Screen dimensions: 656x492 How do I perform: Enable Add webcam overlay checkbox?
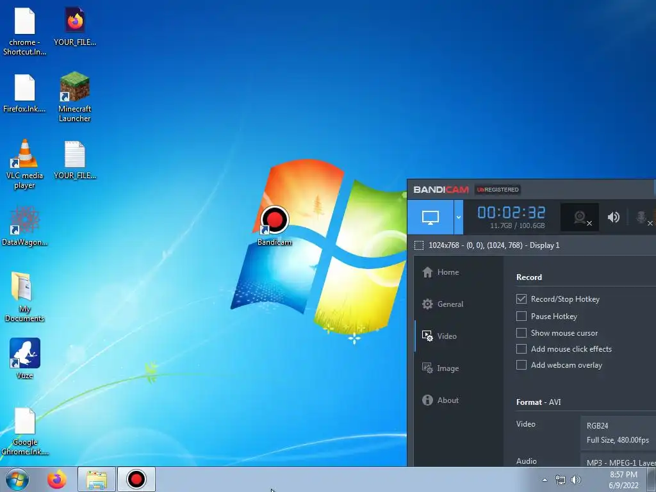coord(521,365)
